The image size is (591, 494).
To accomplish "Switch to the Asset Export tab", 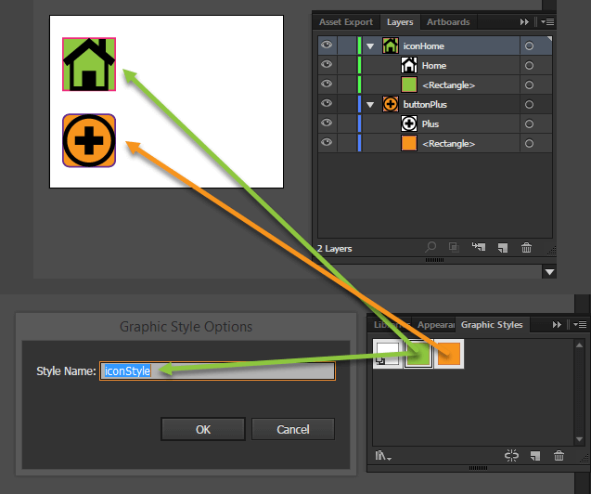I will tap(346, 21).
